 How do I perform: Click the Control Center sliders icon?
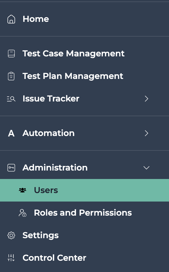click(11, 258)
